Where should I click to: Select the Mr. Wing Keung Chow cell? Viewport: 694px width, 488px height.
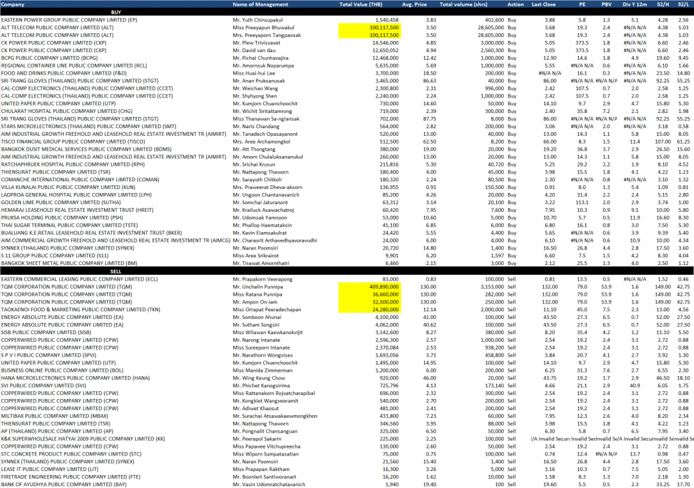[x=259, y=378]
